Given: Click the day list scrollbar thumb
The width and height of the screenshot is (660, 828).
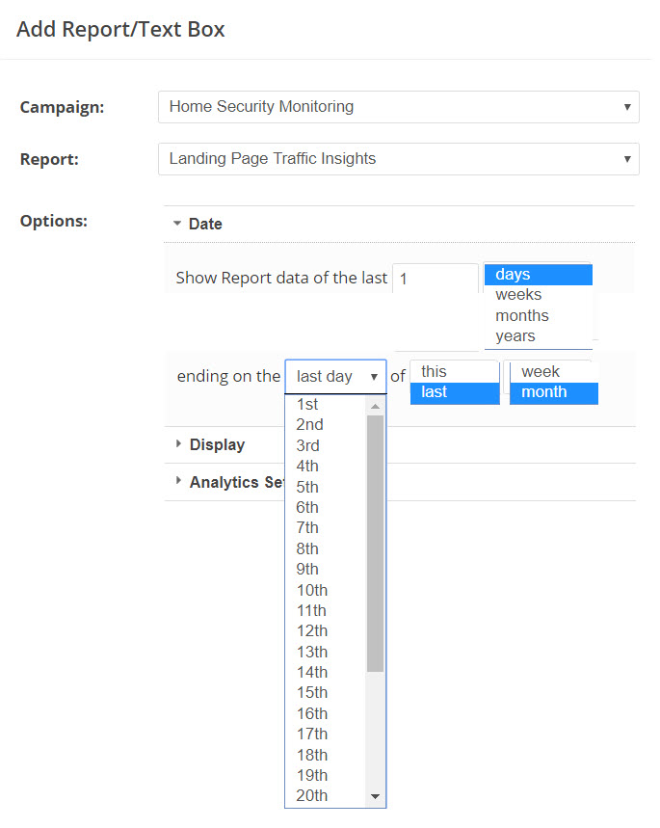Looking at the screenshot, I should (376, 540).
